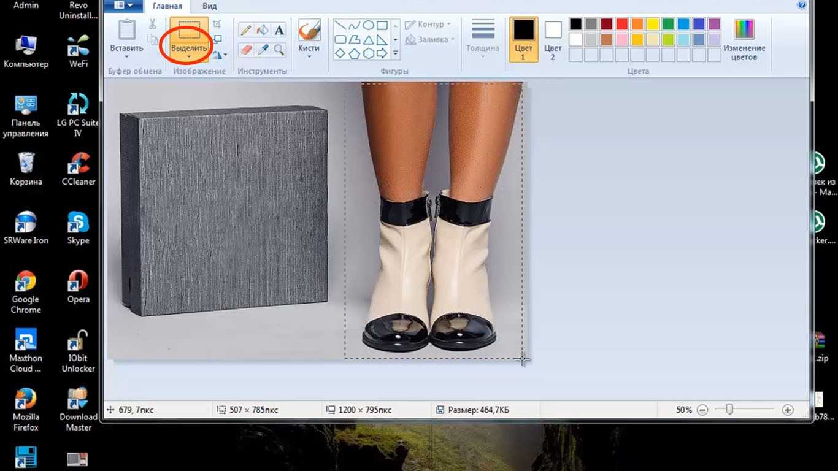
Task: Click the 1200 × 795пкс image size text
Action: 364,410
